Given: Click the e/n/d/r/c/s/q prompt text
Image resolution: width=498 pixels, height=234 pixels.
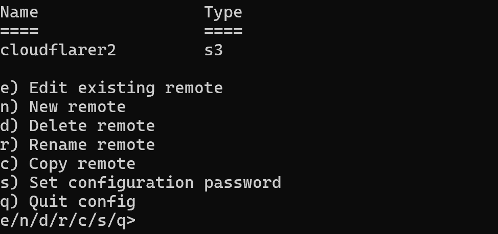Looking at the screenshot, I should click(67, 221).
